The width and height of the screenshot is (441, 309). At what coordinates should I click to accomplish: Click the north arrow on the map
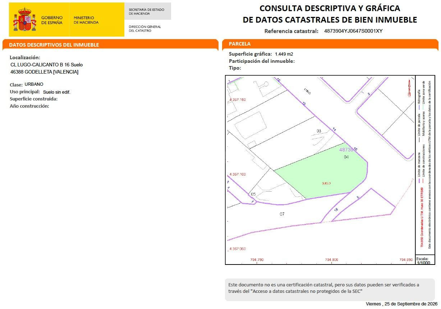tap(409, 88)
